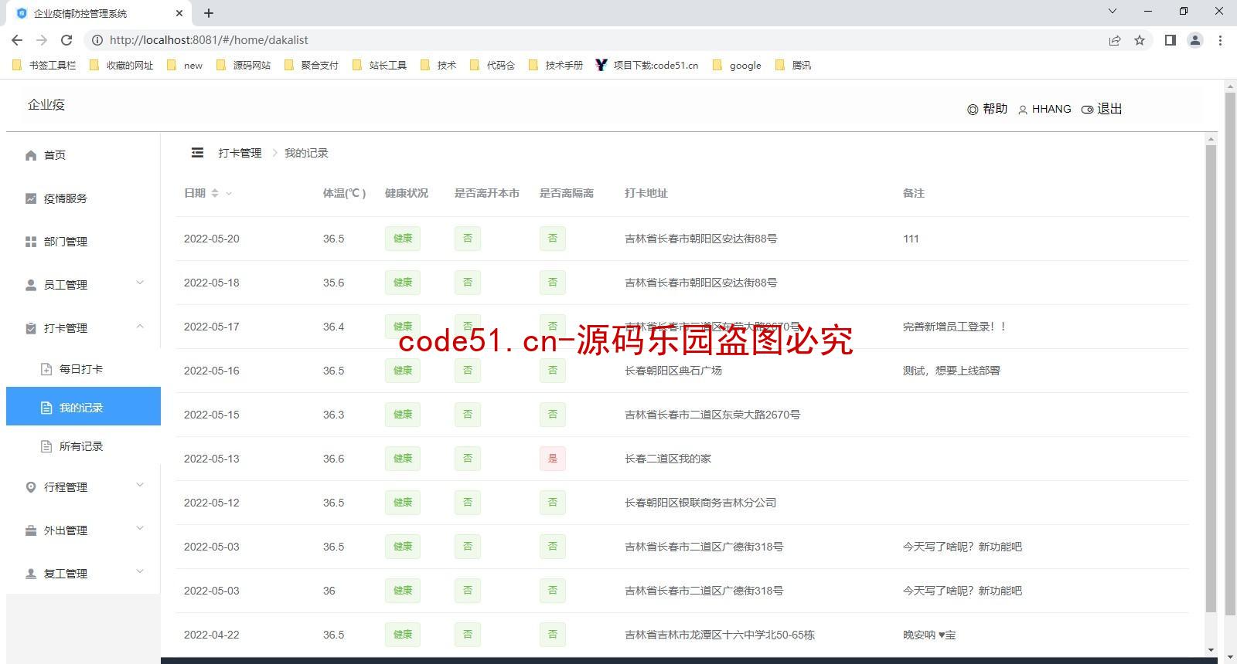The height and width of the screenshot is (664, 1237).
Task: Click the grid icon beside 部门管理
Action: [x=31, y=242]
